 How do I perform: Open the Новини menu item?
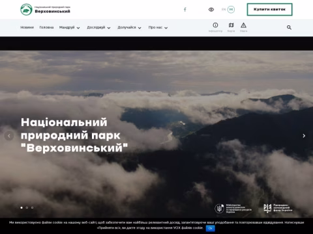pyautogui.click(x=27, y=27)
